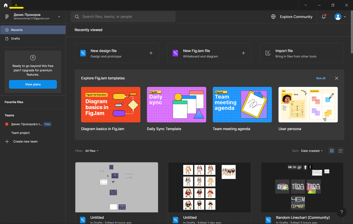
Task: Click the search magnifier icon
Action: (77, 17)
